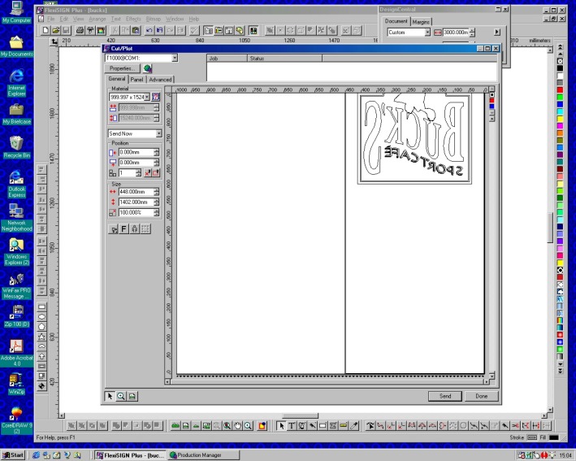Open the Bitmap menu
Screen dimensions: 576x461
tap(154, 20)
